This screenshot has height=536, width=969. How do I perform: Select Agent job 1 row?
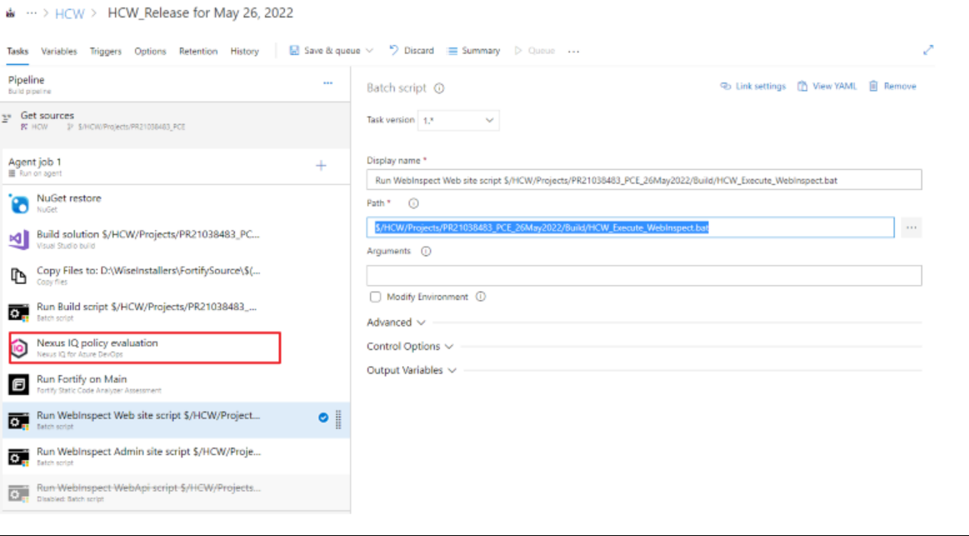point(176,167)
